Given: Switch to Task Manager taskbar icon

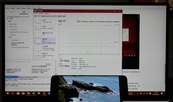Looking at the screenshot, I should point(28,93).
